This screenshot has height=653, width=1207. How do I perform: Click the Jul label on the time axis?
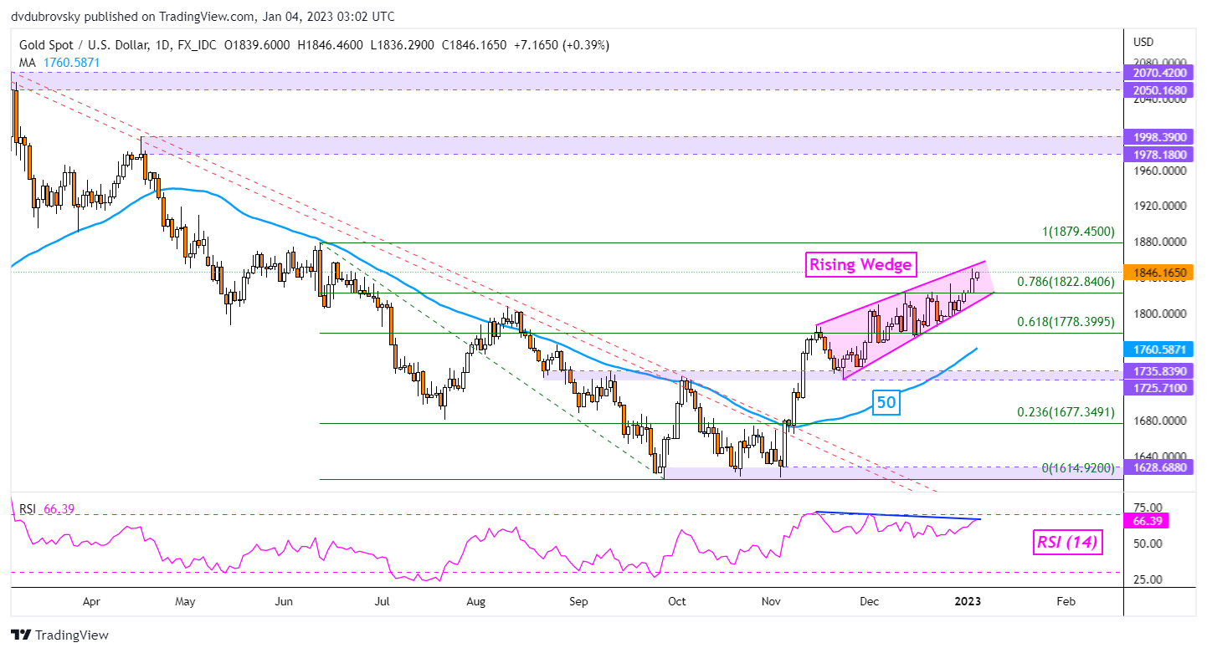[382, 601]
